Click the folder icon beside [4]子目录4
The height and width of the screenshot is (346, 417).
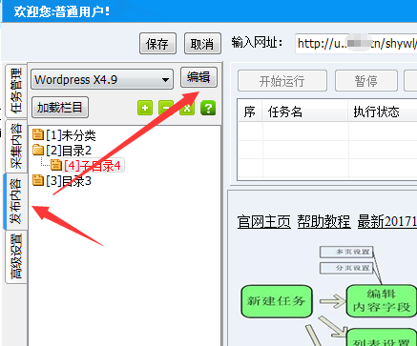tap(56, 165)
